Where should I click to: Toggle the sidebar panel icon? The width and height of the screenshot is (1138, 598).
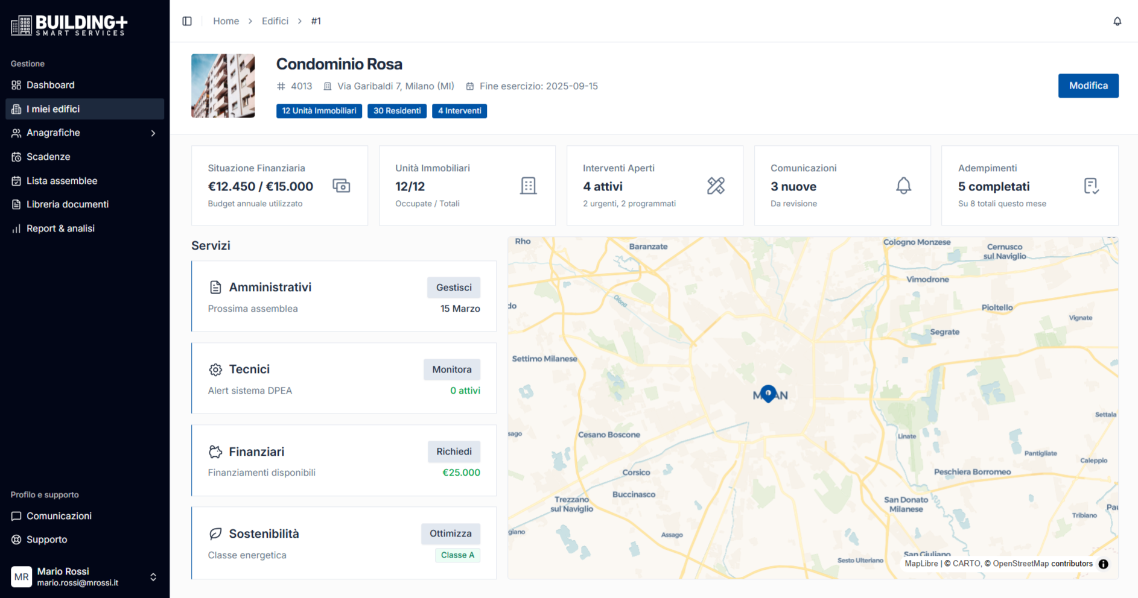pyautogui.click(x=187, y=21)
